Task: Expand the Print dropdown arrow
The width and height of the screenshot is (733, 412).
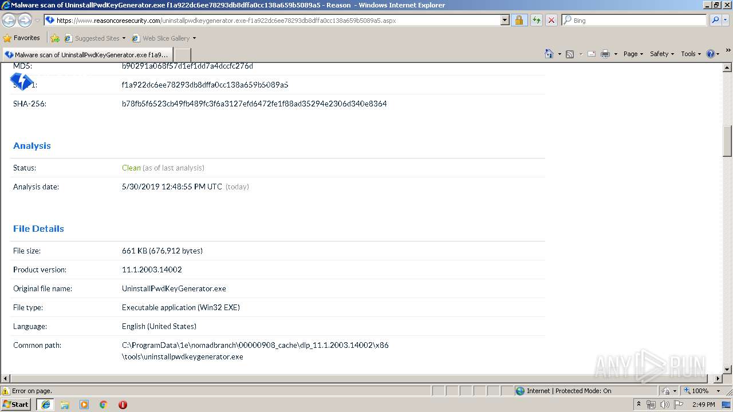Action: 616,54
